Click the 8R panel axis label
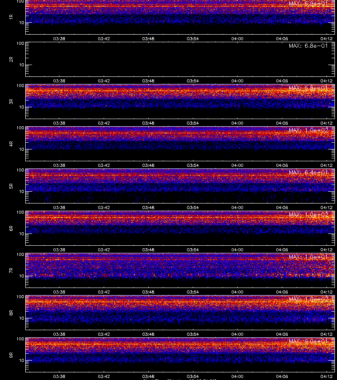This screenshot has height=380, width=337. point(11,312)
